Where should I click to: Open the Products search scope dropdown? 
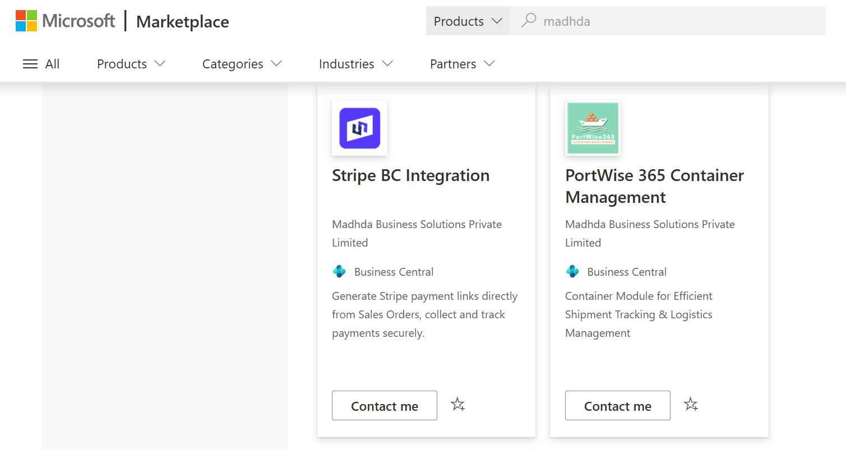468,21
